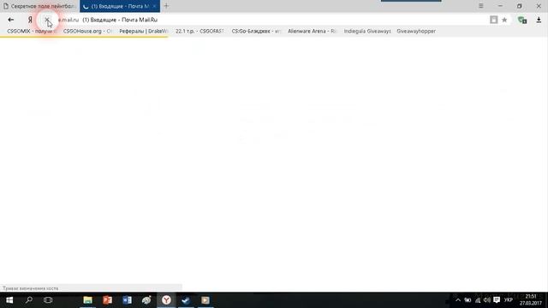Image resolution: width=548 pixels, height=308 pixels.
Task: Open a new tab with the plus button
Action: (166, 6)
